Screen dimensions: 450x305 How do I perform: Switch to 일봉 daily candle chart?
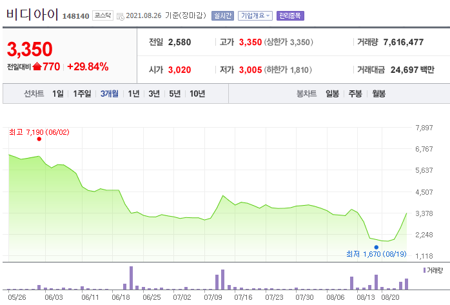click(x=332, y=93)
